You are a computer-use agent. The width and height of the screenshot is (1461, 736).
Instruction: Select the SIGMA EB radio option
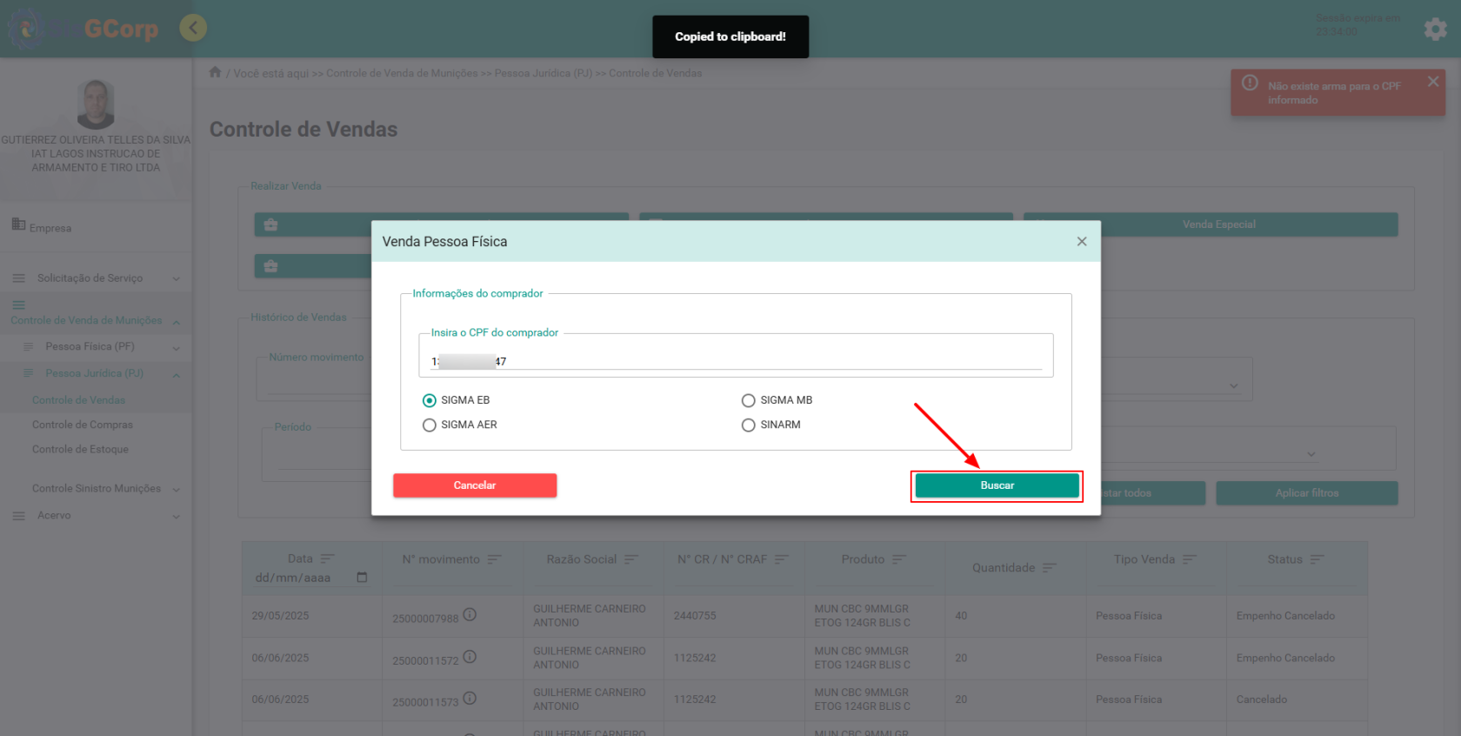click(x=430, y=401)
